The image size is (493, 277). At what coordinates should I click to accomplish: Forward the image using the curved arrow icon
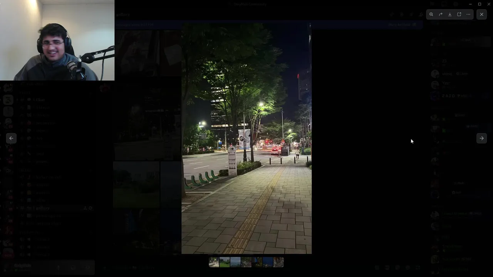pyautogui.click(x=441, y=14)
